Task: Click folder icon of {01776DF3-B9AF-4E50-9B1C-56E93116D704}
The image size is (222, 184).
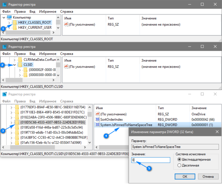Action: [x=17, y=107]
